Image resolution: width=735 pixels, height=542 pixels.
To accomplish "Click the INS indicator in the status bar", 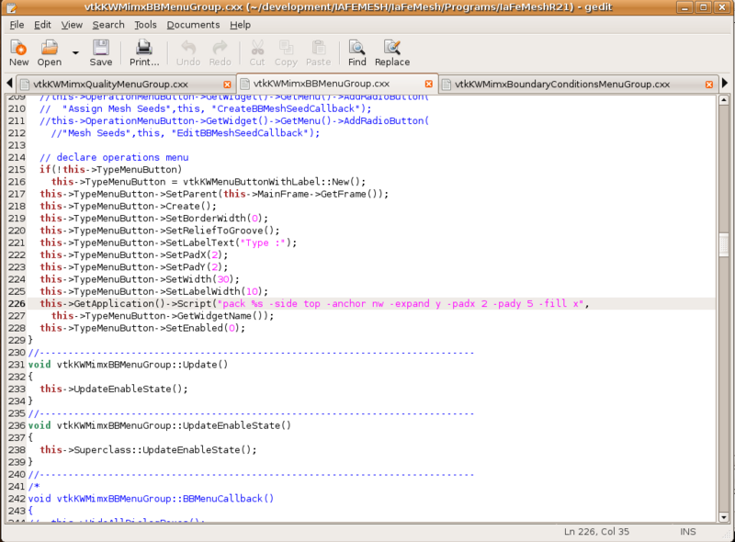I will tap(687, 530).
